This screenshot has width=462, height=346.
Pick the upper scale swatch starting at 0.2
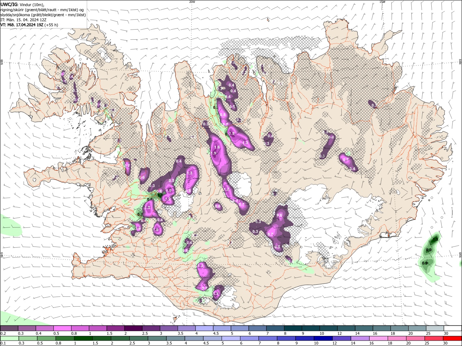click(9, 328)
